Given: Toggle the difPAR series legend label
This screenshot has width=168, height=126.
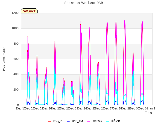Looking at the screenshot, I should 115,121.
